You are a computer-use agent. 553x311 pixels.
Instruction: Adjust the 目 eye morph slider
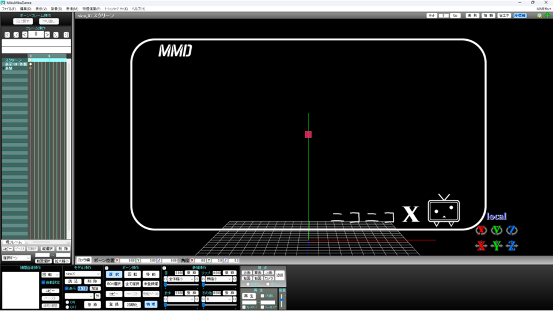[x=181, y=285]
